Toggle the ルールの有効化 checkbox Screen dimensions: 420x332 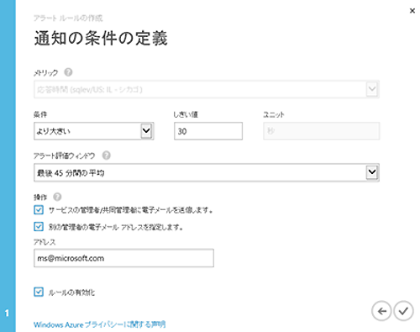coord(39,292)
